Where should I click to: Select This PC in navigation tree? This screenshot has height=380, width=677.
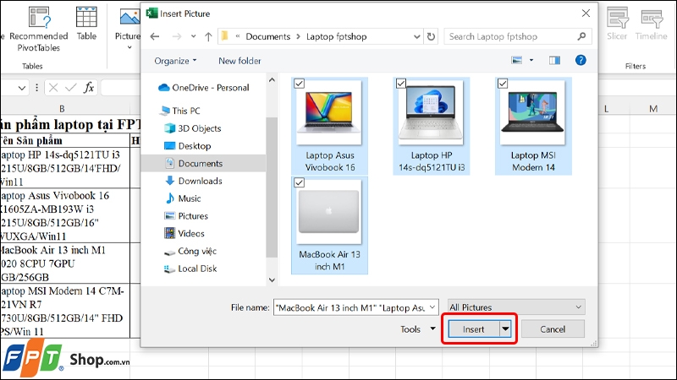pos(179,111)
